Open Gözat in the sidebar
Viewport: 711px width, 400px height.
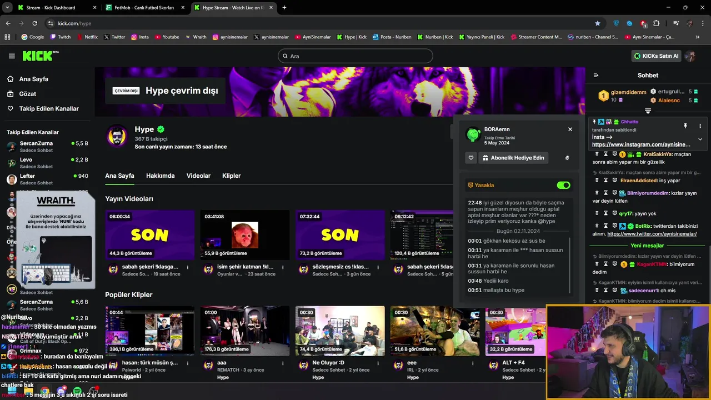point(22,94)
